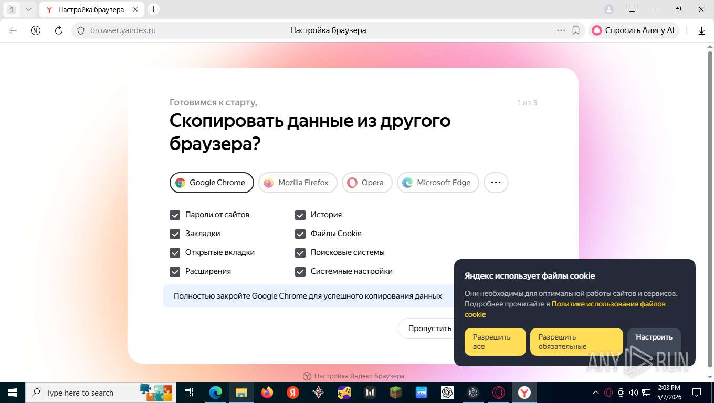Bookmark this page icon
The width and height of the screenshot is (714, 403).
[576, 30]
